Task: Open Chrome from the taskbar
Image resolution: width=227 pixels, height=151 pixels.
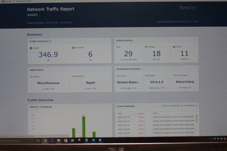Action: pos(45,140)
